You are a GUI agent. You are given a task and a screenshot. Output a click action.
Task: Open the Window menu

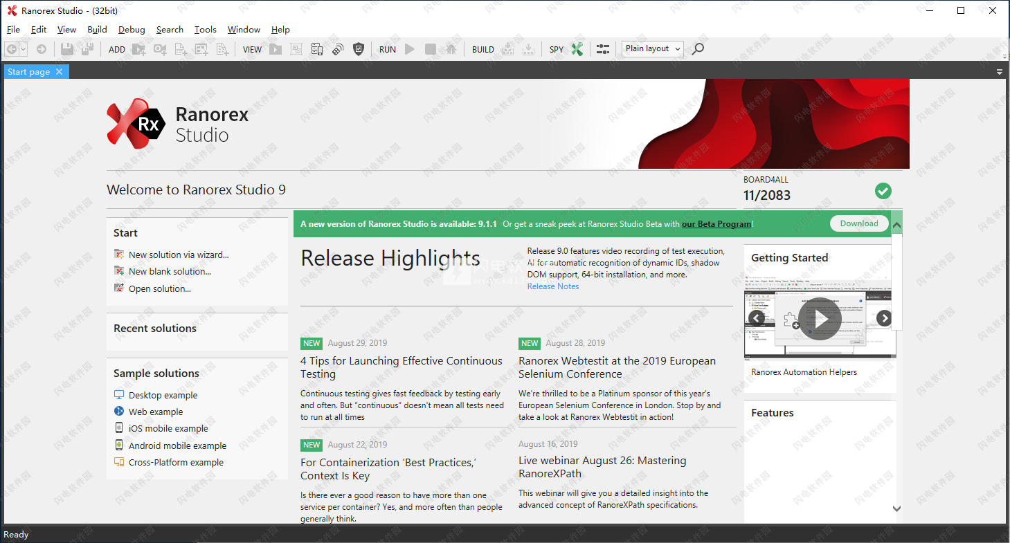244,30
